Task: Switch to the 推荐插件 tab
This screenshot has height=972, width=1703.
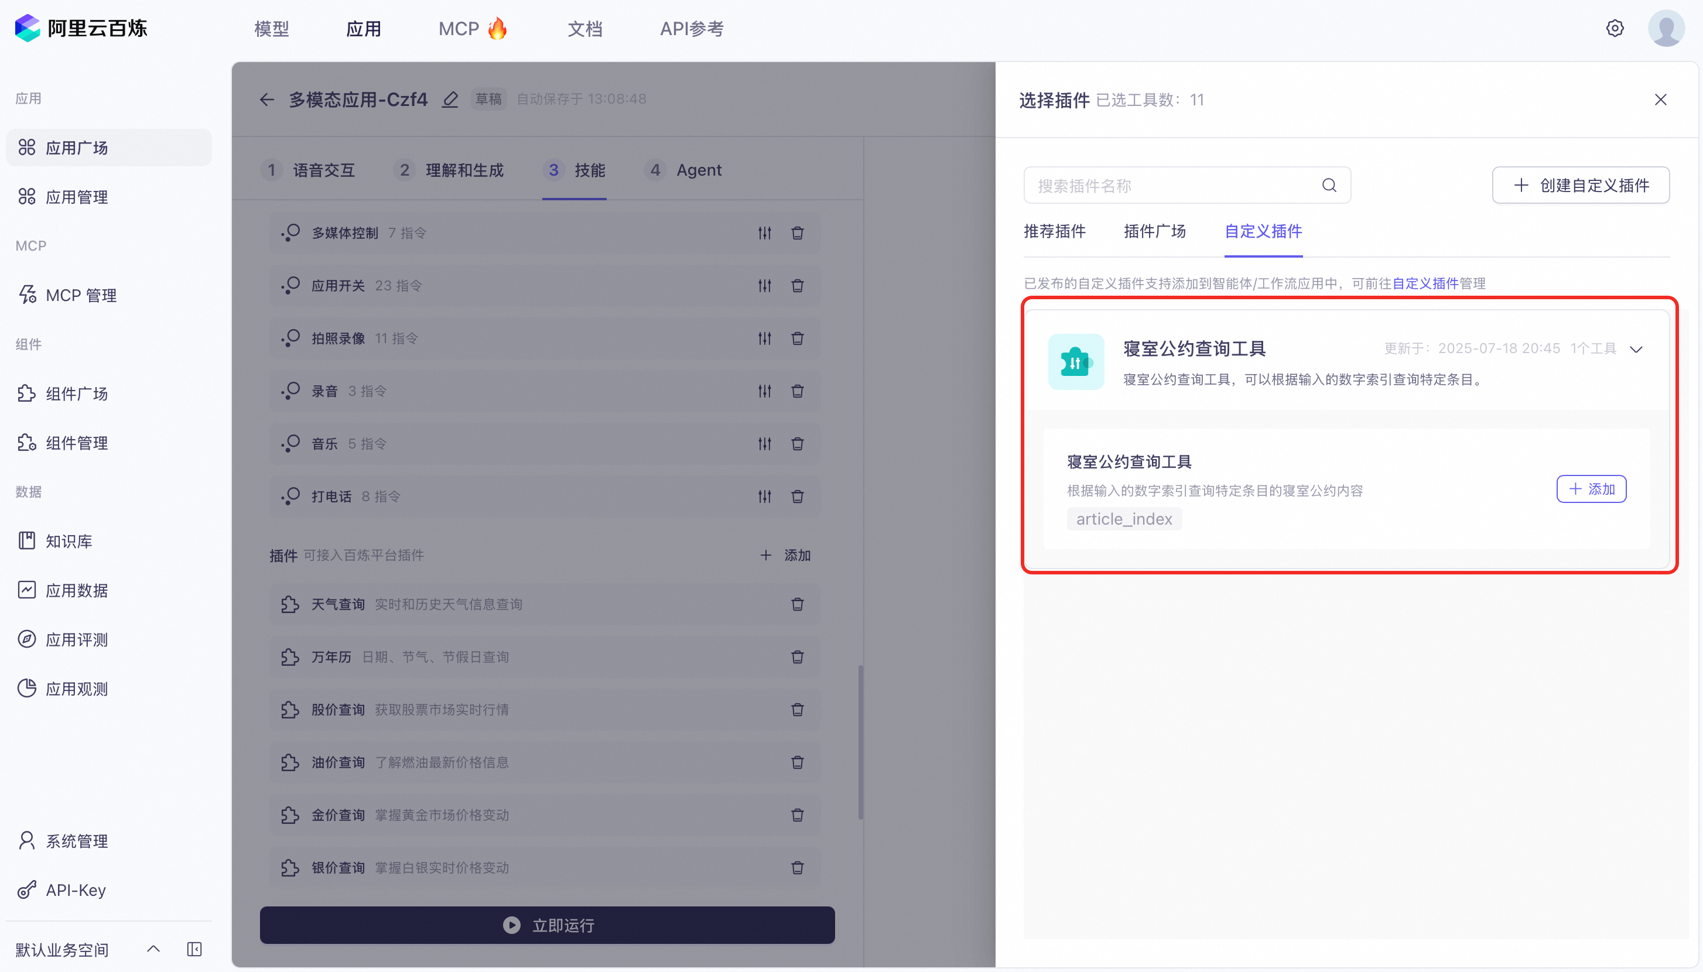Action: 1054,231
